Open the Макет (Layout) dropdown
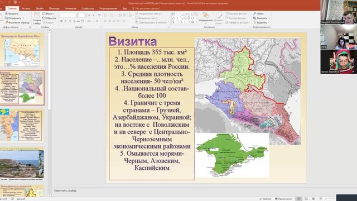357x201 pixels. coord(49,13)
